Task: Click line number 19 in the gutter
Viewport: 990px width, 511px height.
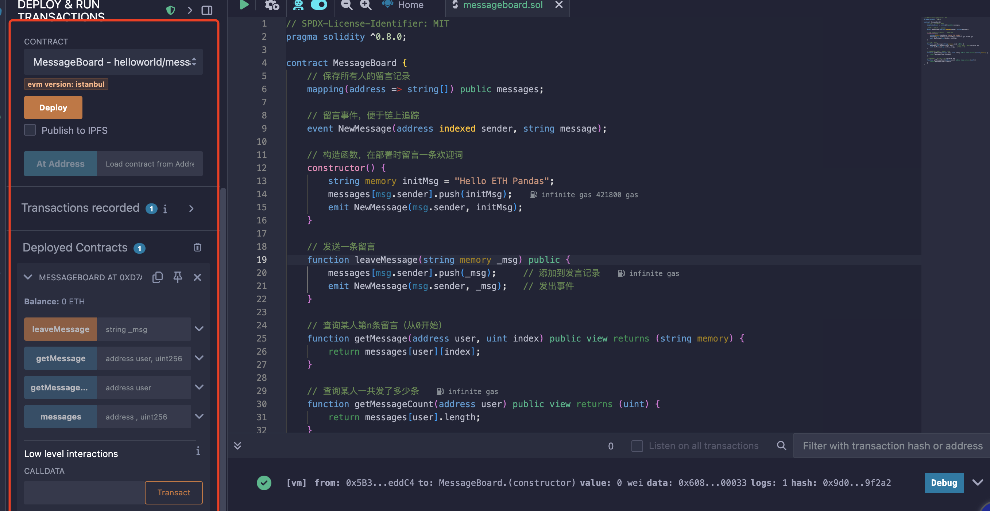Action: pos(261,260)
